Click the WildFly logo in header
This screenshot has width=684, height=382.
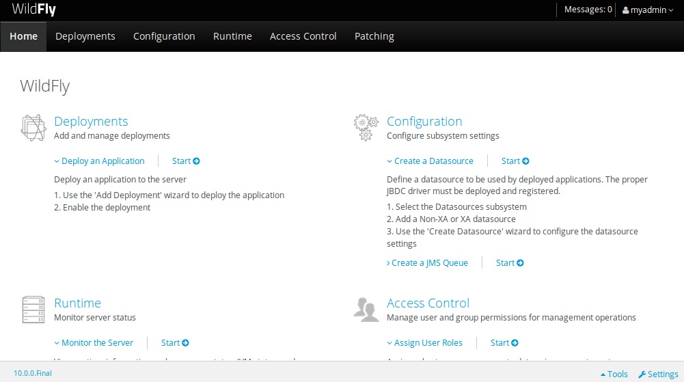pos(34,9)
